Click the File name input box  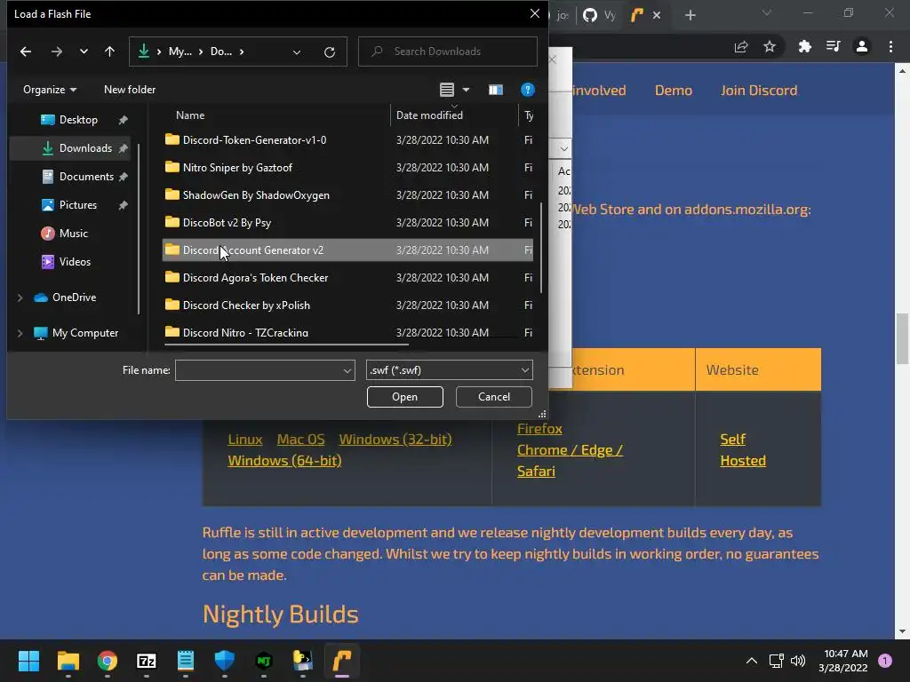pyautogui.click(x=259, y=370)
